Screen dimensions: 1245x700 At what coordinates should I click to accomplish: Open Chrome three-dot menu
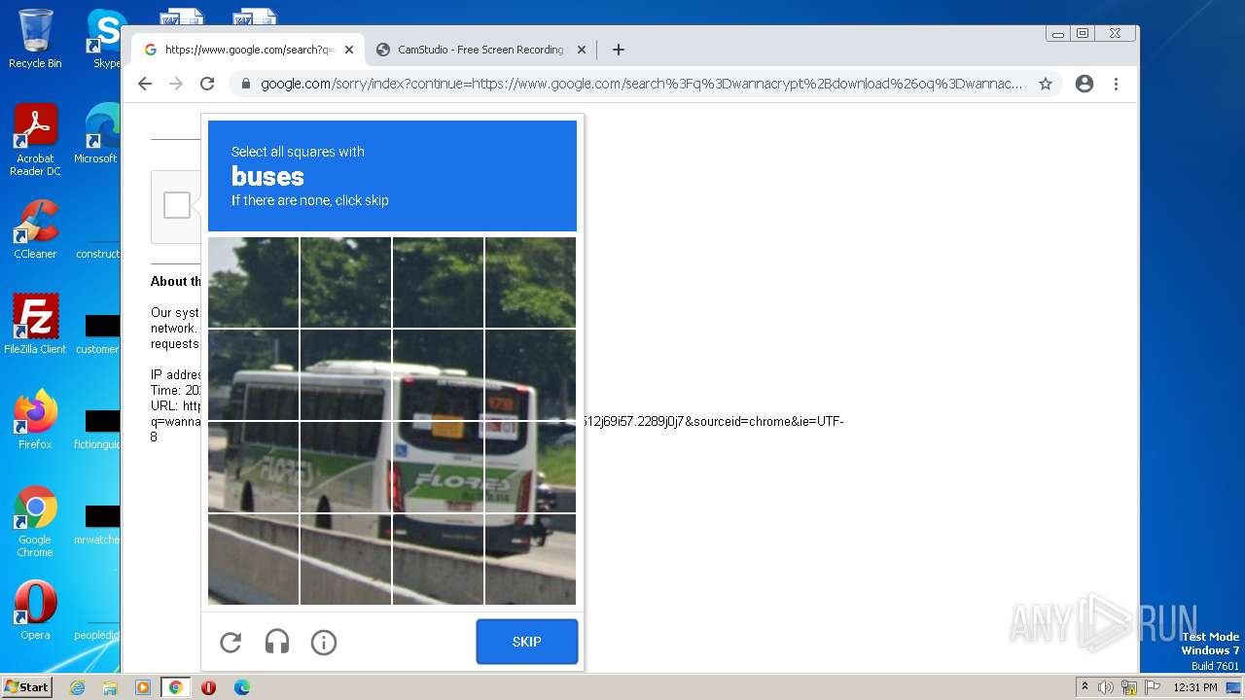click(x=1116, y=84)
